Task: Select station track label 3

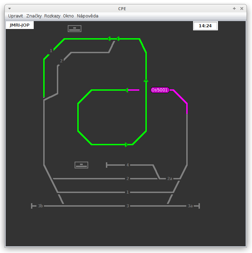Action: (x=128, y=206)
